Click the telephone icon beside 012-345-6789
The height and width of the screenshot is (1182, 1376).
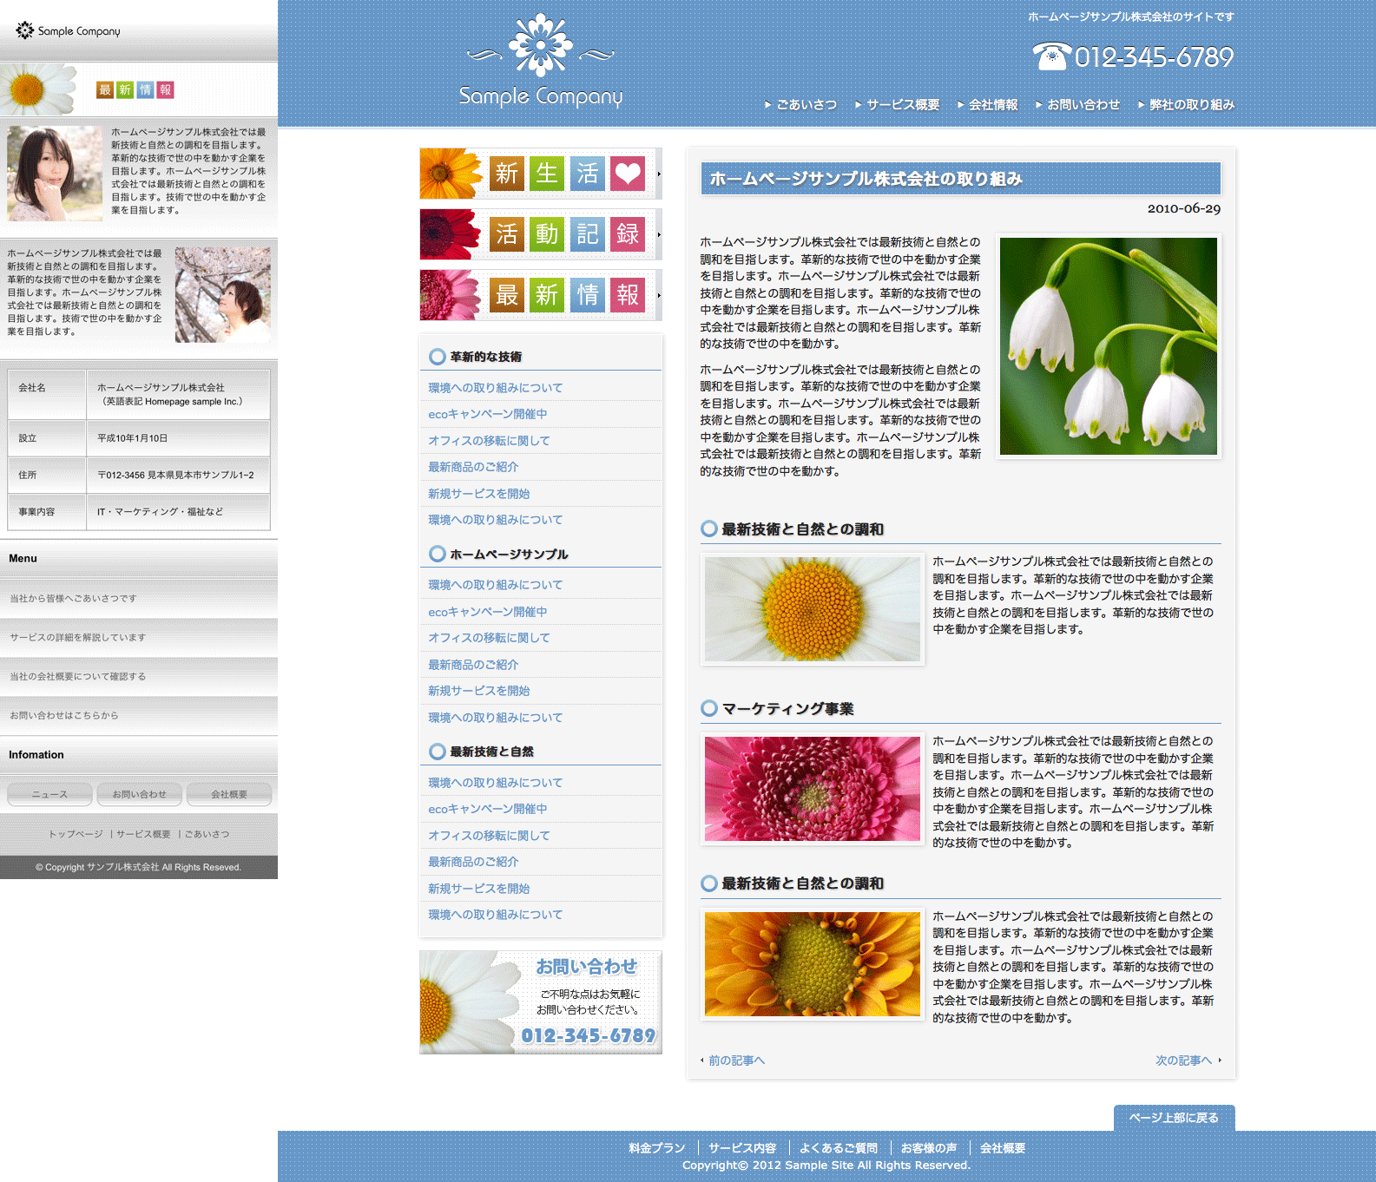[1050, 56]
